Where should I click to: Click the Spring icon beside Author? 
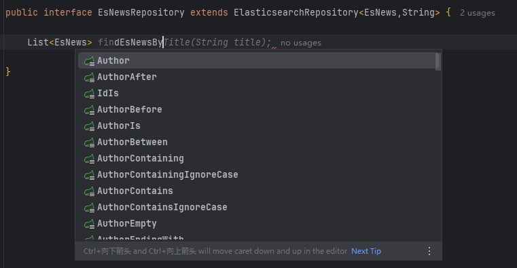point(89,61)
